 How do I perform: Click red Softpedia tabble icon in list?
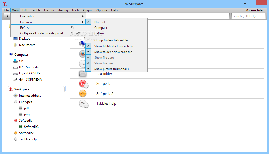[84, 84]
